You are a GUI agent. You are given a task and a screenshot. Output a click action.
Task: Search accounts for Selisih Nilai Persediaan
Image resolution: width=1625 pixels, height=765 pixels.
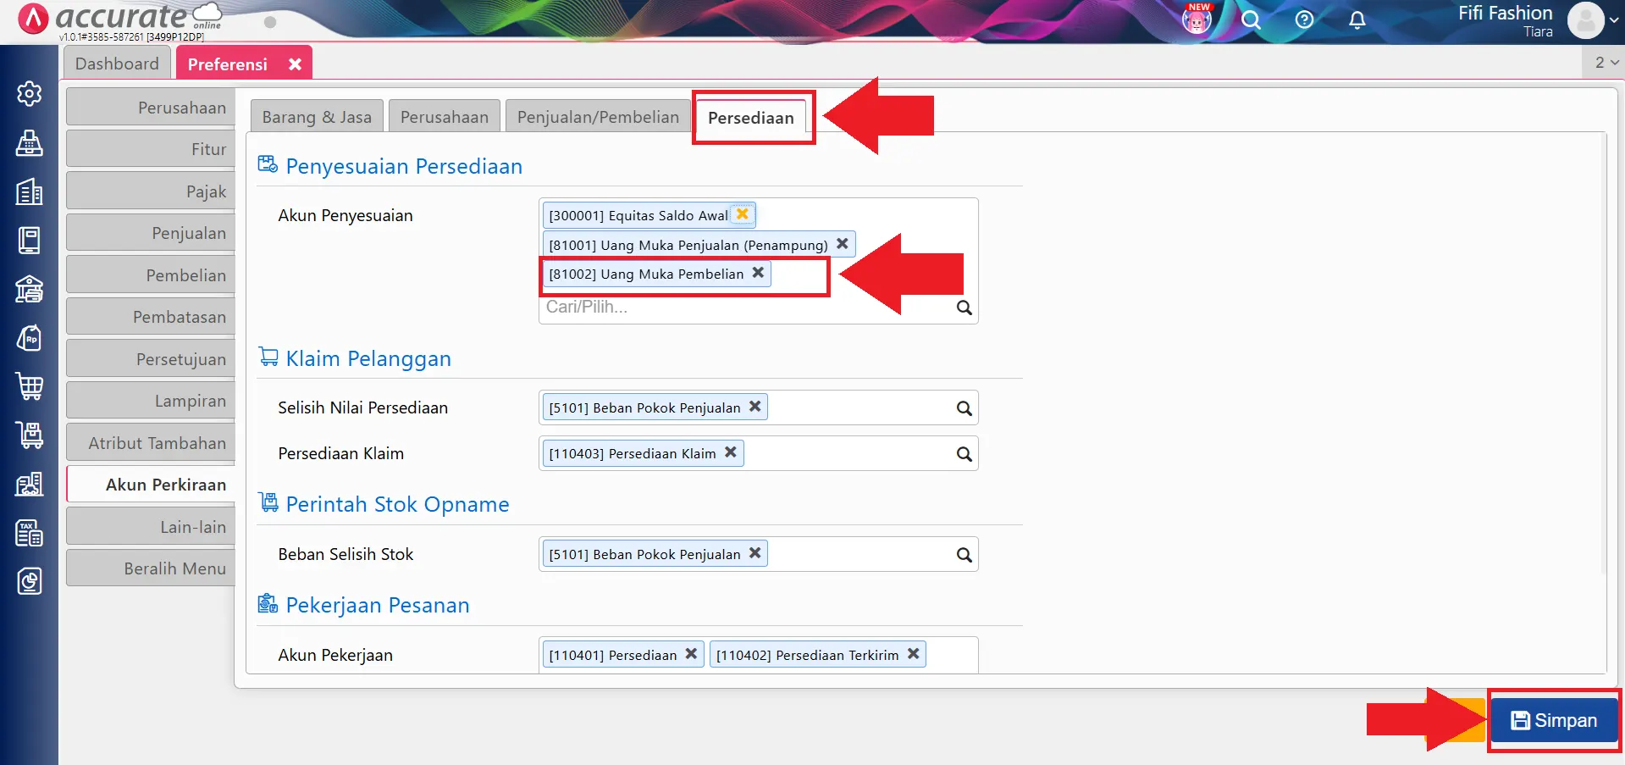pos(964,408)
